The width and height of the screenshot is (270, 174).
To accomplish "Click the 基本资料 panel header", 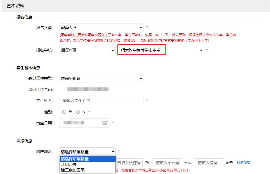I will click(x=15, y=6).
